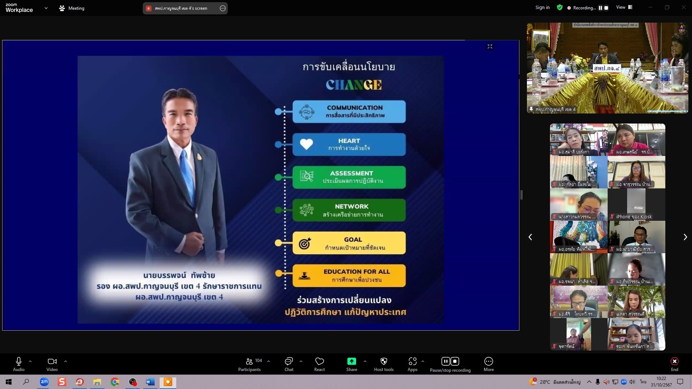Open Windows Start menu
Image resolution: width=692 pixels, height=389 pixels.
[9, 382]
